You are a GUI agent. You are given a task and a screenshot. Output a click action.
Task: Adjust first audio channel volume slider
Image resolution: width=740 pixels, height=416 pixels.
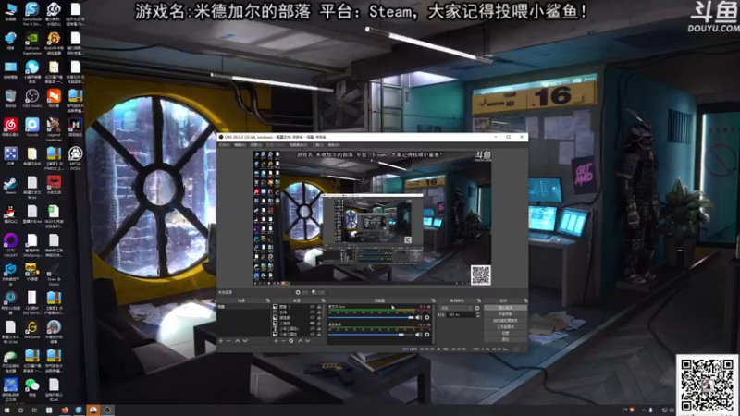[x=371, y=317]
